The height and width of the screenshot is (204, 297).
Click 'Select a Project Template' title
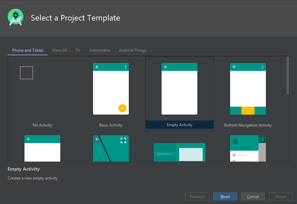pyautogui.click(x=75, y=18)
